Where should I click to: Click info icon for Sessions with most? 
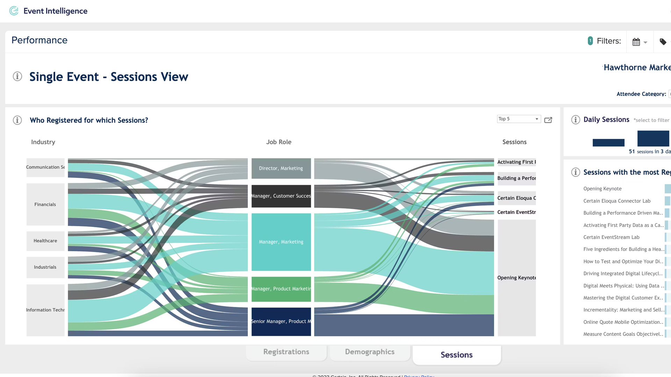576,172
